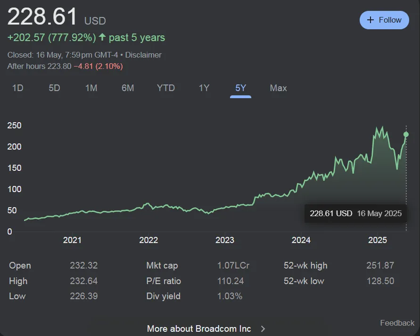The height and width of the screenshot is (336, 420).
Task: Click the 228.61 USD 16 May 2025 tooltip
Action: (x=355, y=213)
